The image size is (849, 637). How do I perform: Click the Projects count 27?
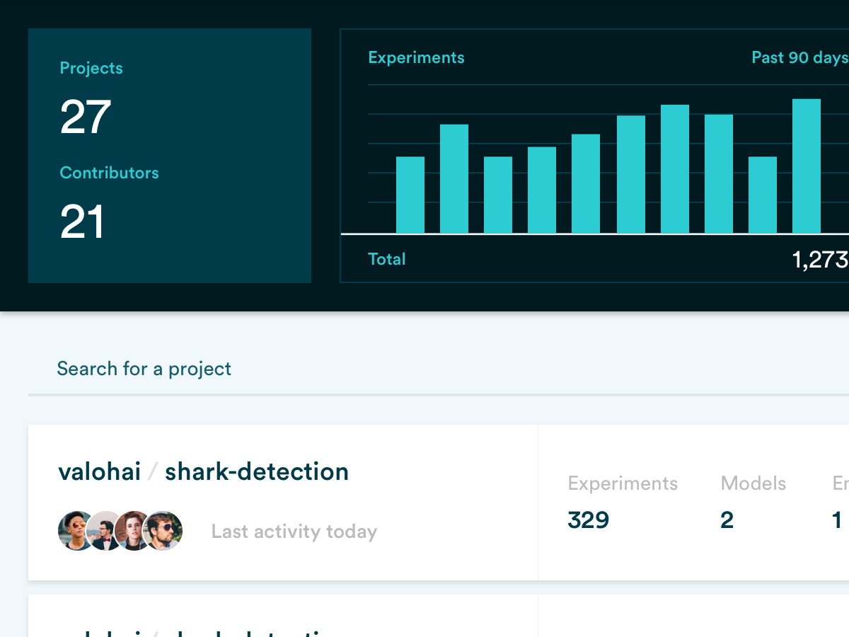tap(86, 117)
